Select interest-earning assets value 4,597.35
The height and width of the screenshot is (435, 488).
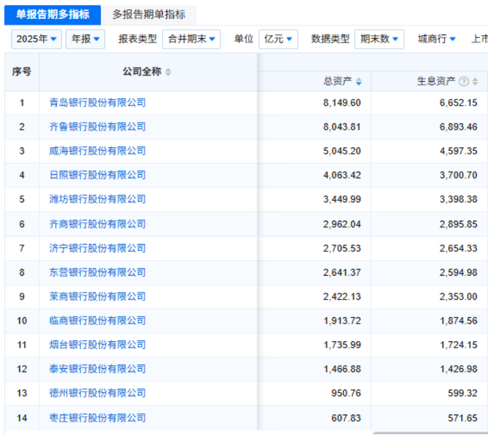pos(458,151)
